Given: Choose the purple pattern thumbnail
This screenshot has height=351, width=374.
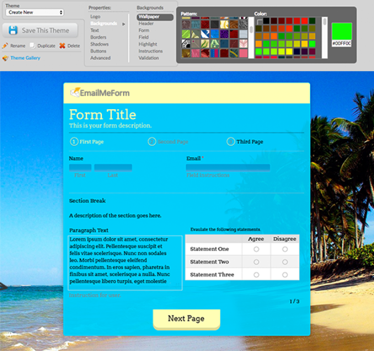Looking at the screenshot, I should (x=224, y=34).
